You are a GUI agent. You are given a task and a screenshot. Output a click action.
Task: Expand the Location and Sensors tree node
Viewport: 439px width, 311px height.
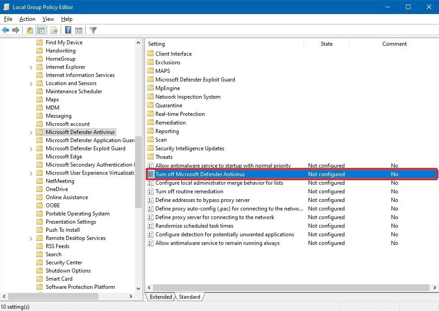[31, 84]
